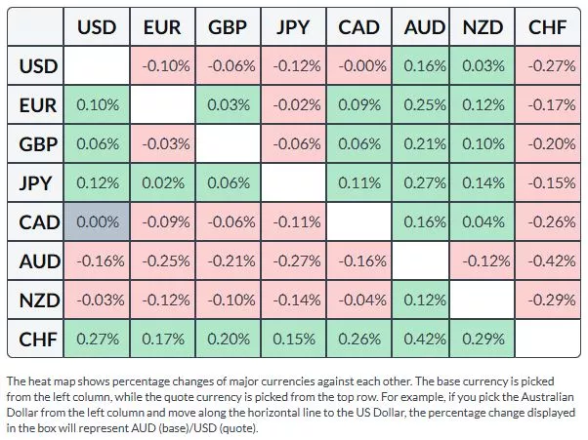Click the empty USD/USD diagonal cell
588x440 pixels.
(96, 66)
